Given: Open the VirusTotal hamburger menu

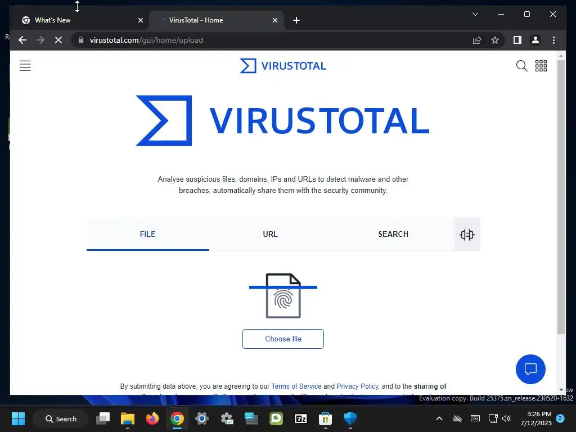Looking at the screenshot, I should coord(25,66).
